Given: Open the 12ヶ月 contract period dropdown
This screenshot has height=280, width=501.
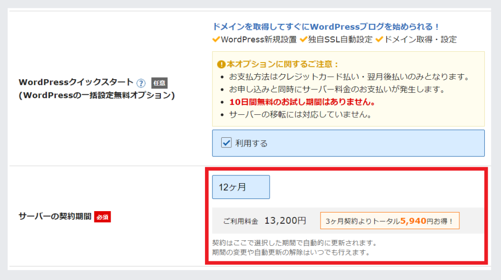Looking at the screenshot, I should click(x=241, y=187).
